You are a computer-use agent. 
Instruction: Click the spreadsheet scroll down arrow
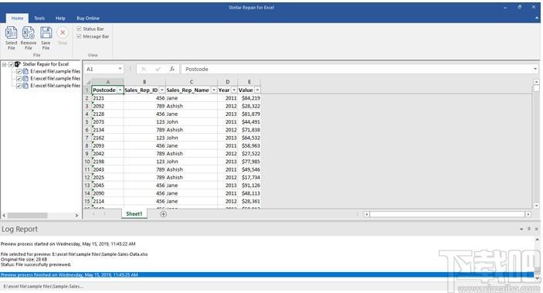(536, 206)
